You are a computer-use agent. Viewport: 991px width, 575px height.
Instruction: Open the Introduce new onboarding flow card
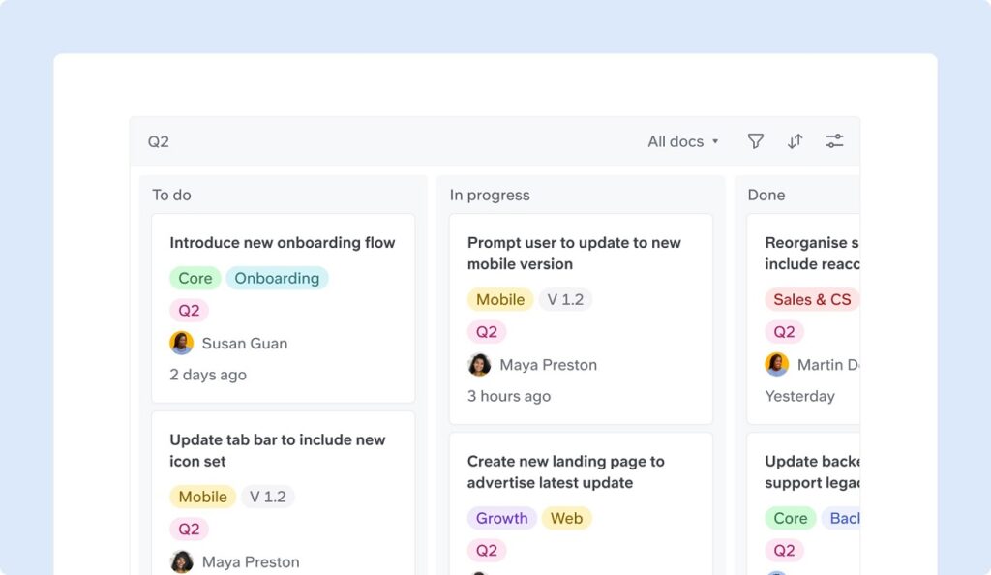coord(283,243)
